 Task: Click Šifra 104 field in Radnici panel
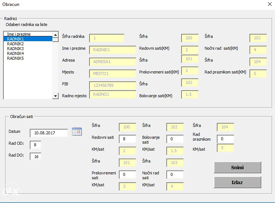(258, 62)
